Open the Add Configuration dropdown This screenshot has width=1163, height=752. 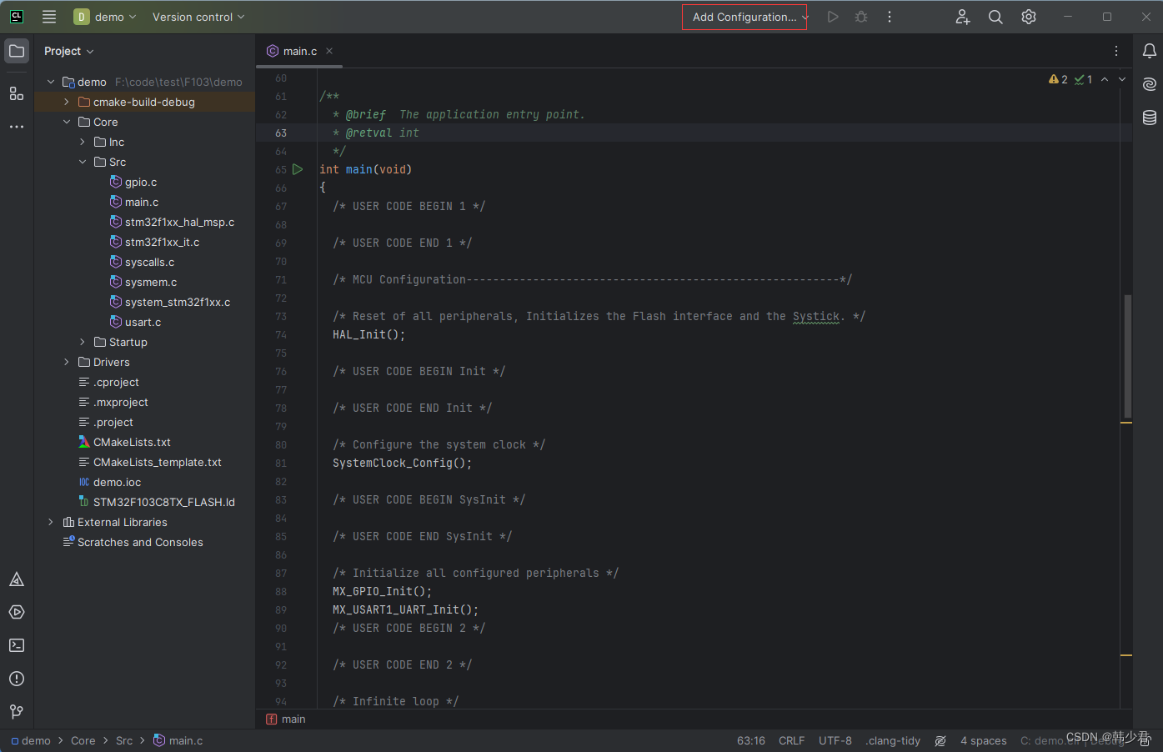(742, 16)
